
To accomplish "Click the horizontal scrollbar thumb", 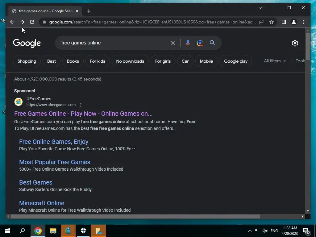I will [135, 217].
